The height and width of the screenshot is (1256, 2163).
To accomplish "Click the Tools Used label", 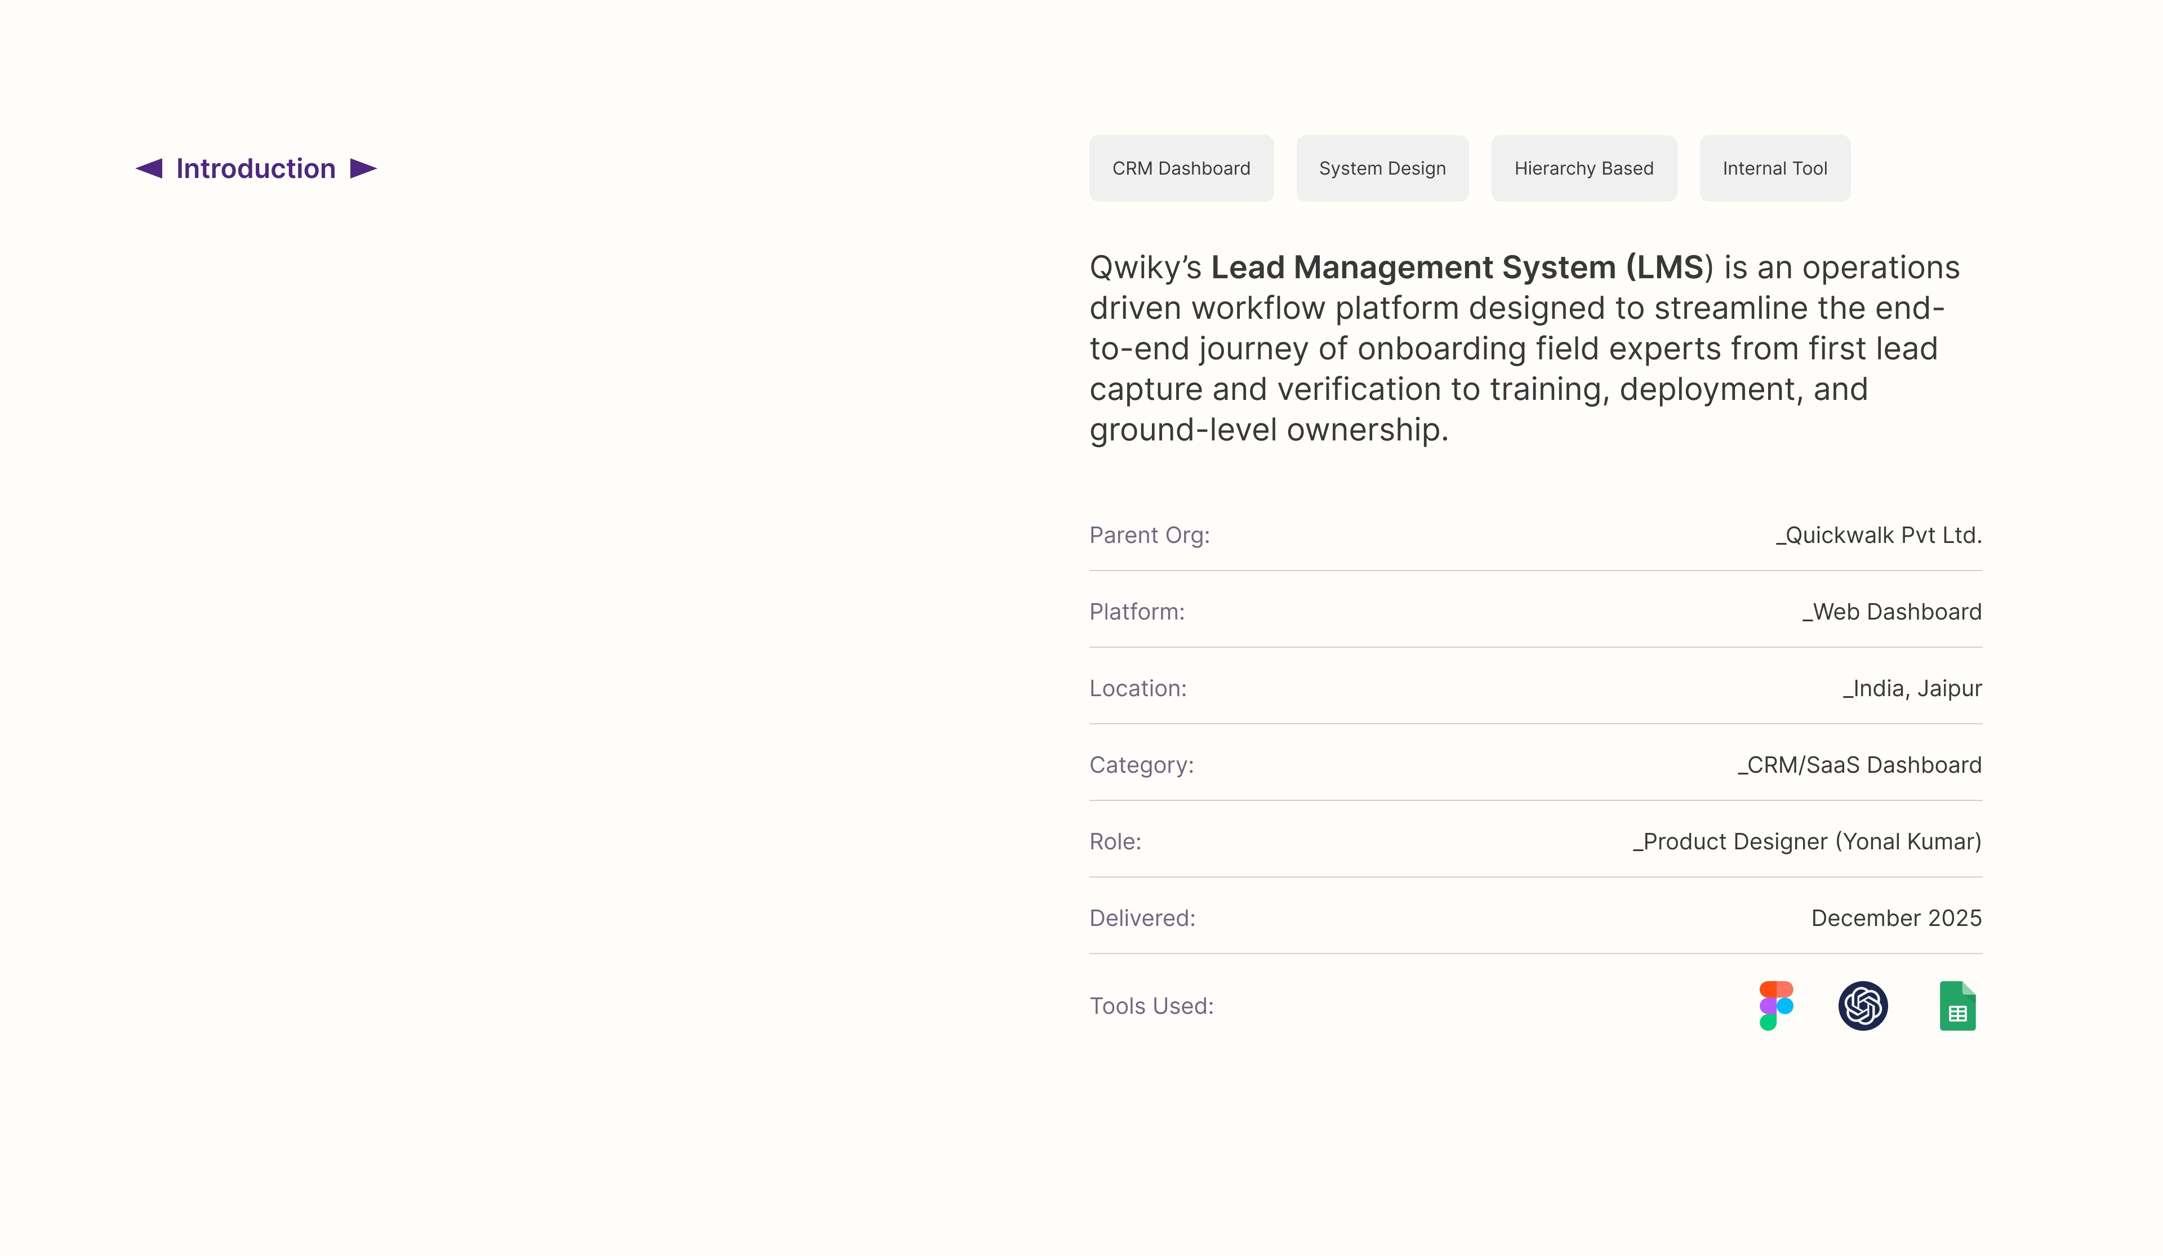I will 1151,1005.
